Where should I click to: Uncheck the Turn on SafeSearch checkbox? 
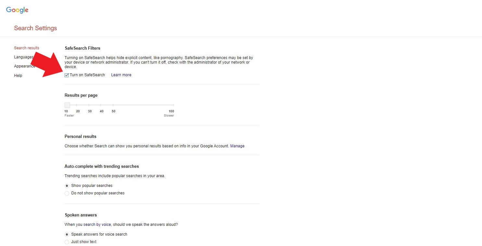[x=67, y=75]
